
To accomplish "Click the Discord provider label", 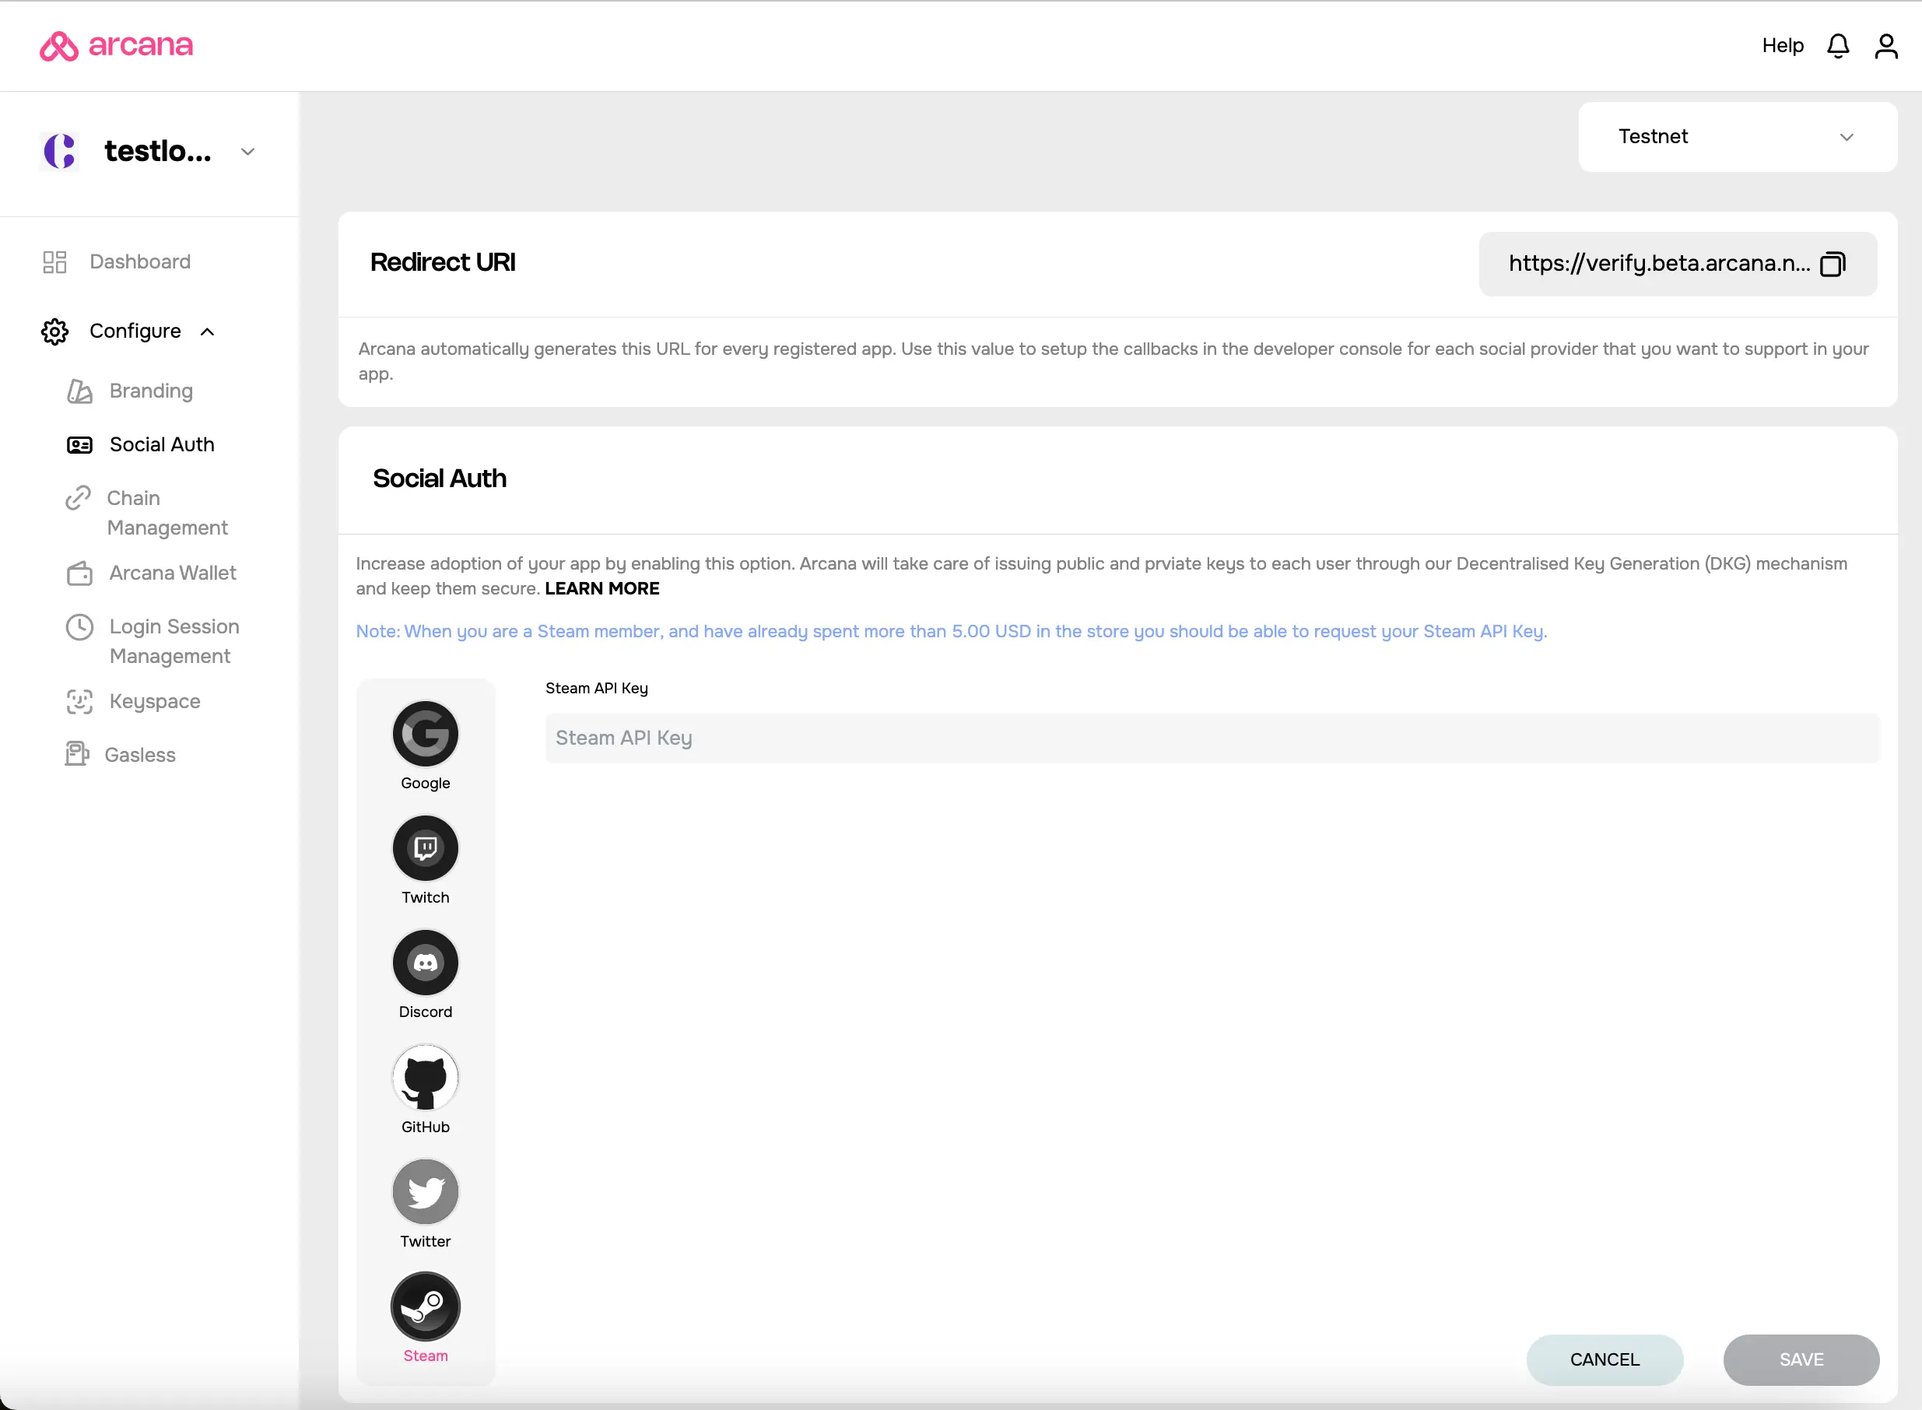I will coord(425,1012).
